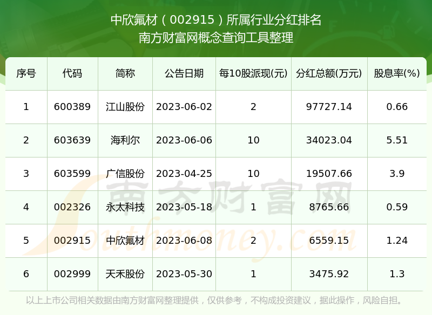
Task: Select stock code 603599
Action: click(x=72, y=174)
